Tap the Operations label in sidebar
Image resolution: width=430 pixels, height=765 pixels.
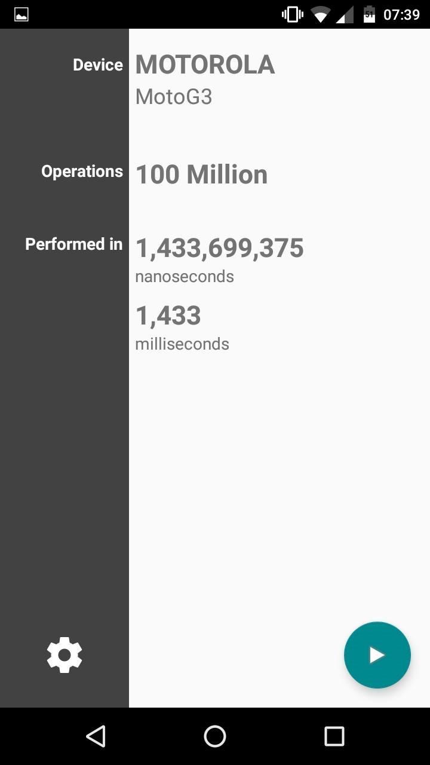[82, 172]
